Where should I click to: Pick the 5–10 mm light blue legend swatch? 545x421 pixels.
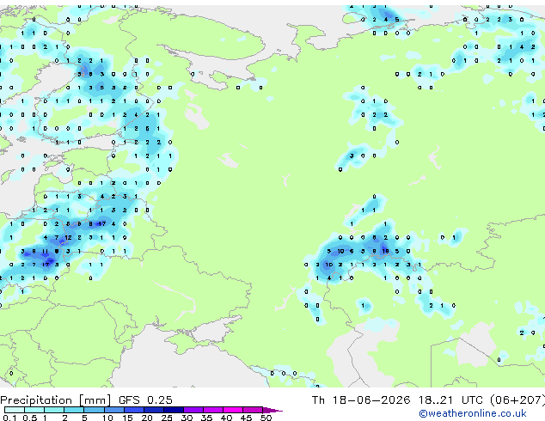point(94,410)
